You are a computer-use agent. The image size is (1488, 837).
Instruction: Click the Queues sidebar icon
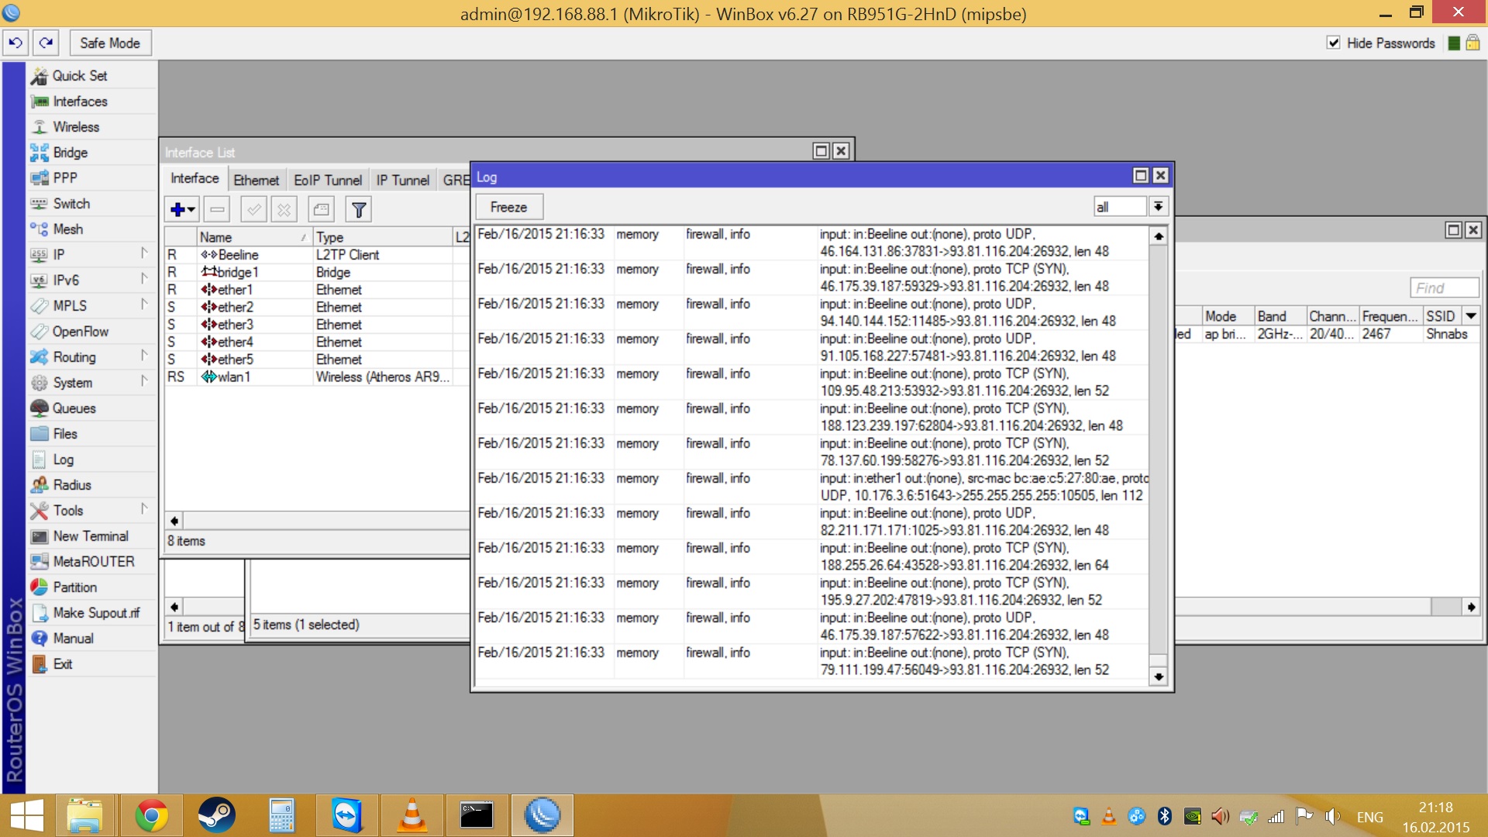[x=40, y=408]
